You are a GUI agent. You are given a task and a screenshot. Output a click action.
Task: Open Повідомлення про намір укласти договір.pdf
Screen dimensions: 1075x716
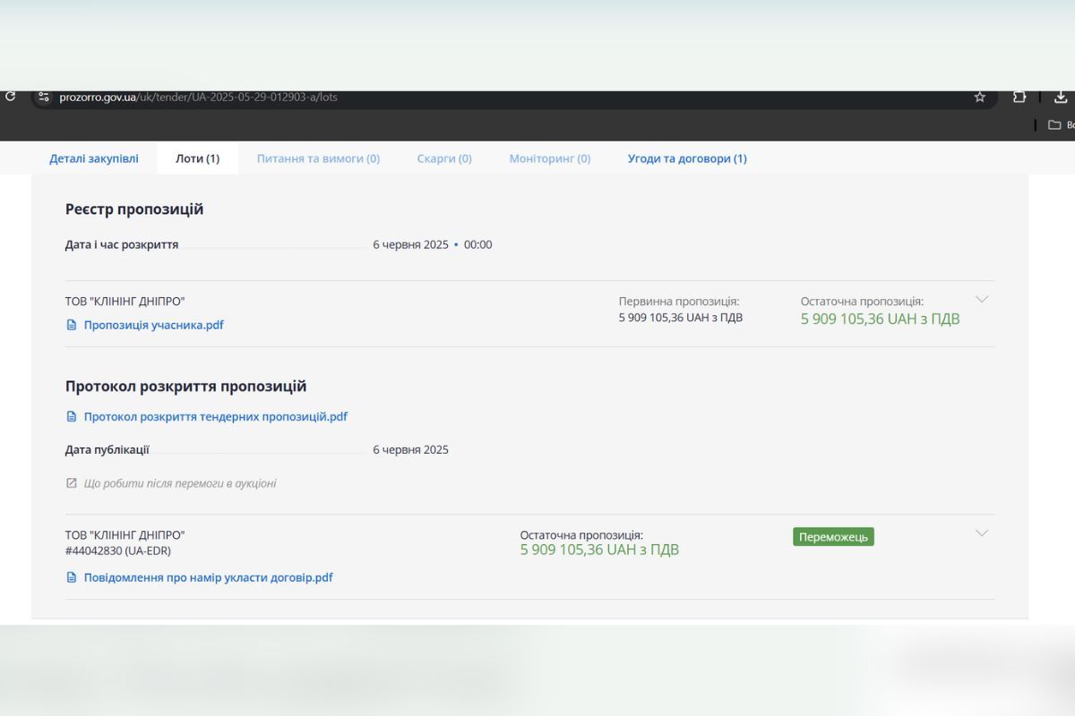pos(208,577)
